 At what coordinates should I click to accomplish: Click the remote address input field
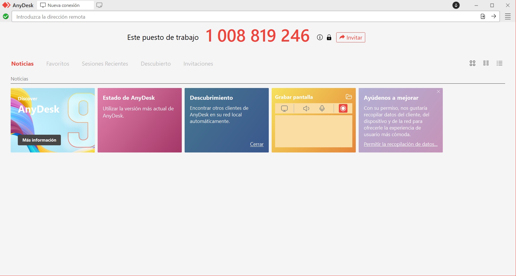[244, 17]
